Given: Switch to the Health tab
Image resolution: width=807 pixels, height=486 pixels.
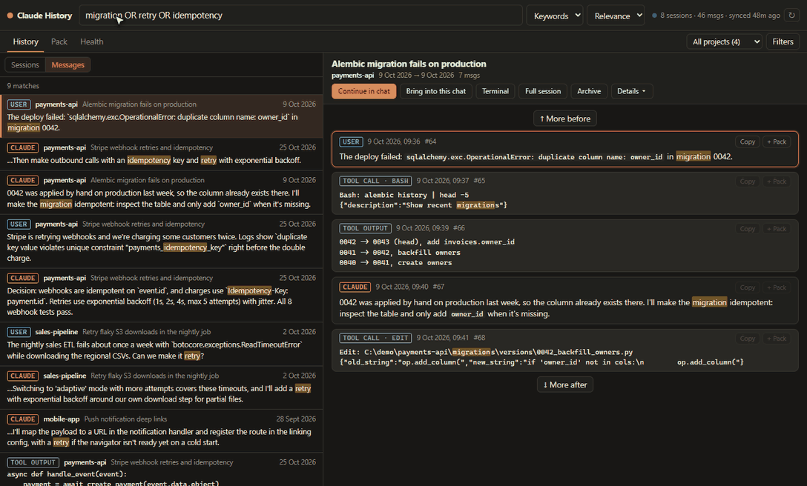Looking at the screenshot, I should click(92, 41).
